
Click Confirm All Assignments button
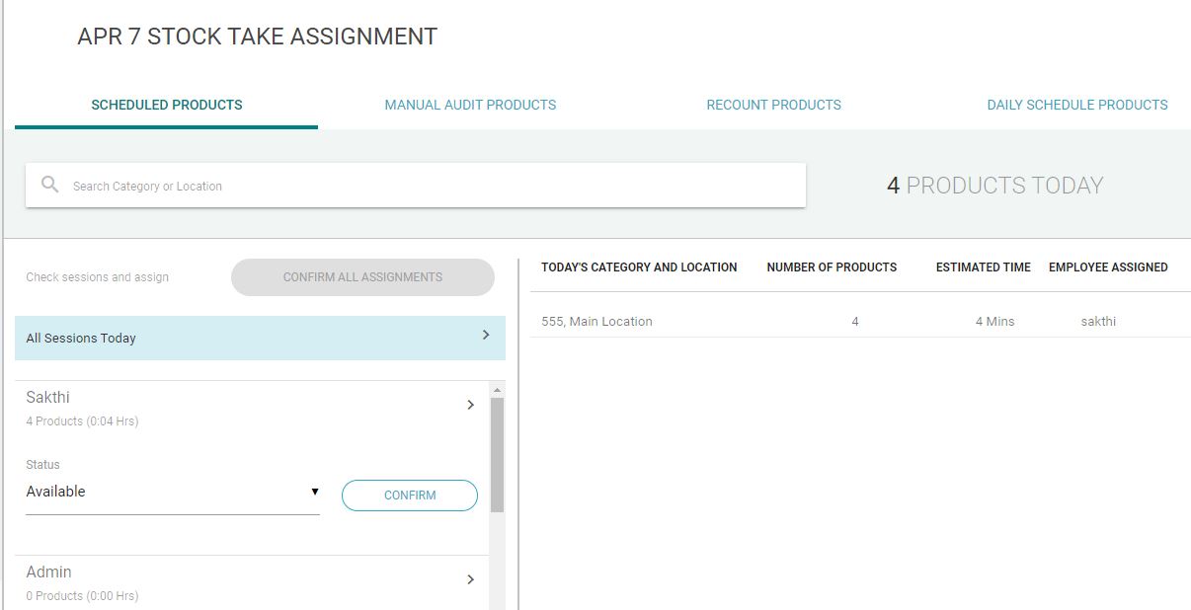pos(362,277)
